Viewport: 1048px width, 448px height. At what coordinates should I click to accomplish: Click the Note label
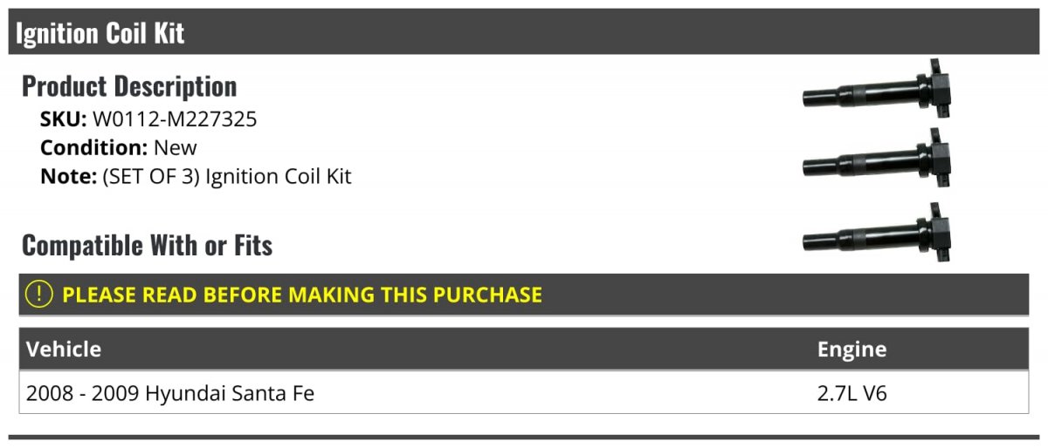point(68,176)
